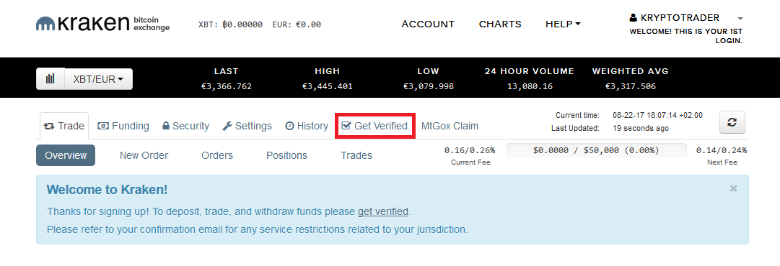Expand the HELP menu
The width and height of the screenshot is (780, 266).
(563, 24)
